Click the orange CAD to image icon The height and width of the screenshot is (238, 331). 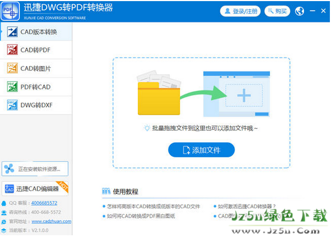pyautogui.click(x=12, y=68)
